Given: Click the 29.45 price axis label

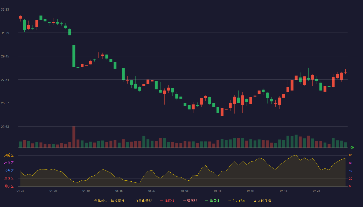Looking at the screenshot, I should [5, 56].
